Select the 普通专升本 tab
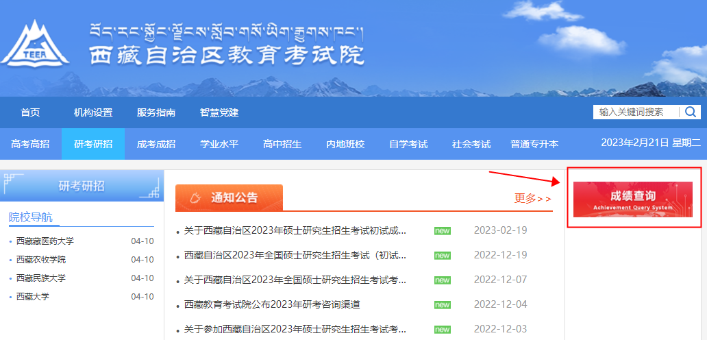The width and height of the screenshot is (707, 340). [534, 145]
